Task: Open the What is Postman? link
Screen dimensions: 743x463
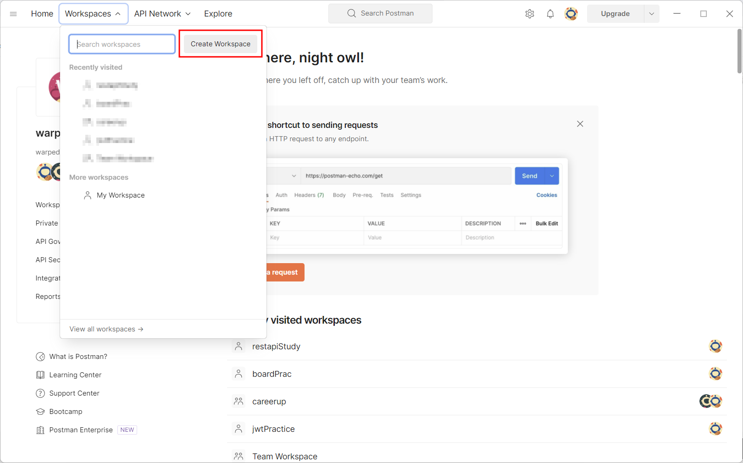Action: tap(78, 357)
